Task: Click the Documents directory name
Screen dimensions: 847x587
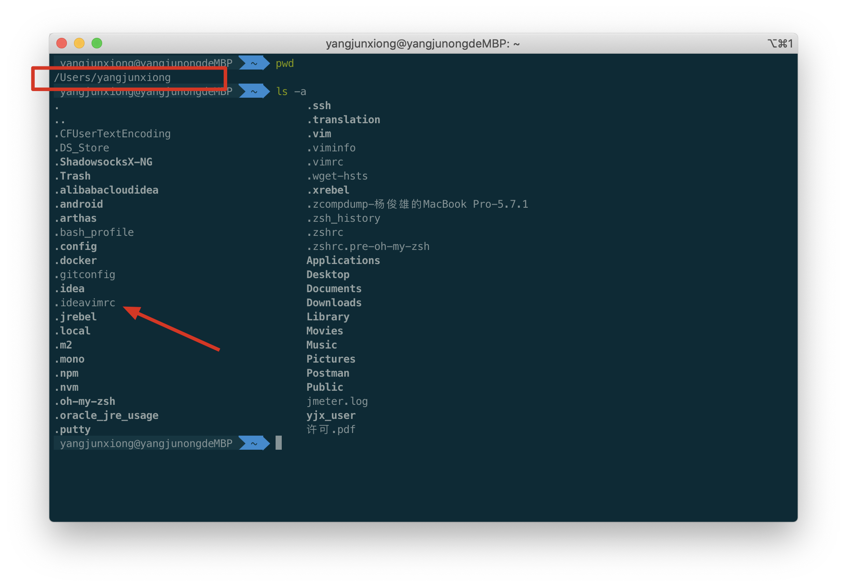Action: pos(334,289)
